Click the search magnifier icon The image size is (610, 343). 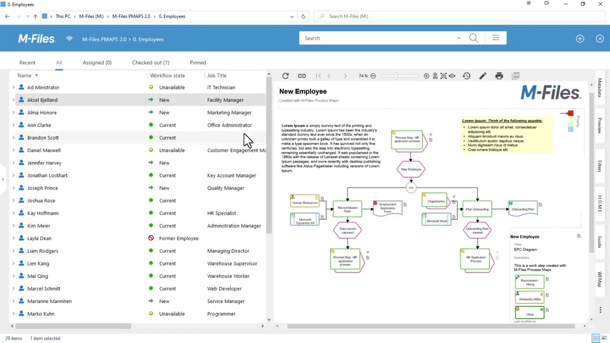[x=473, y=38]
